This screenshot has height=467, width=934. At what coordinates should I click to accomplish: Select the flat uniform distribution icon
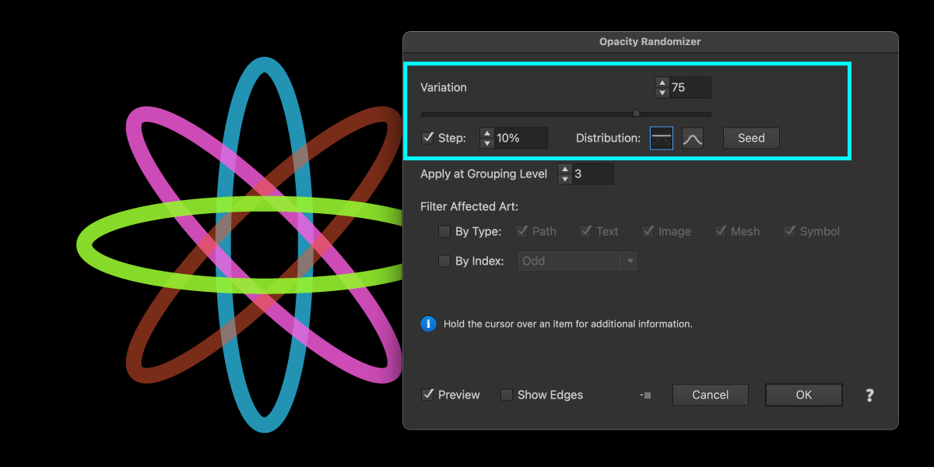click(662, 138)
